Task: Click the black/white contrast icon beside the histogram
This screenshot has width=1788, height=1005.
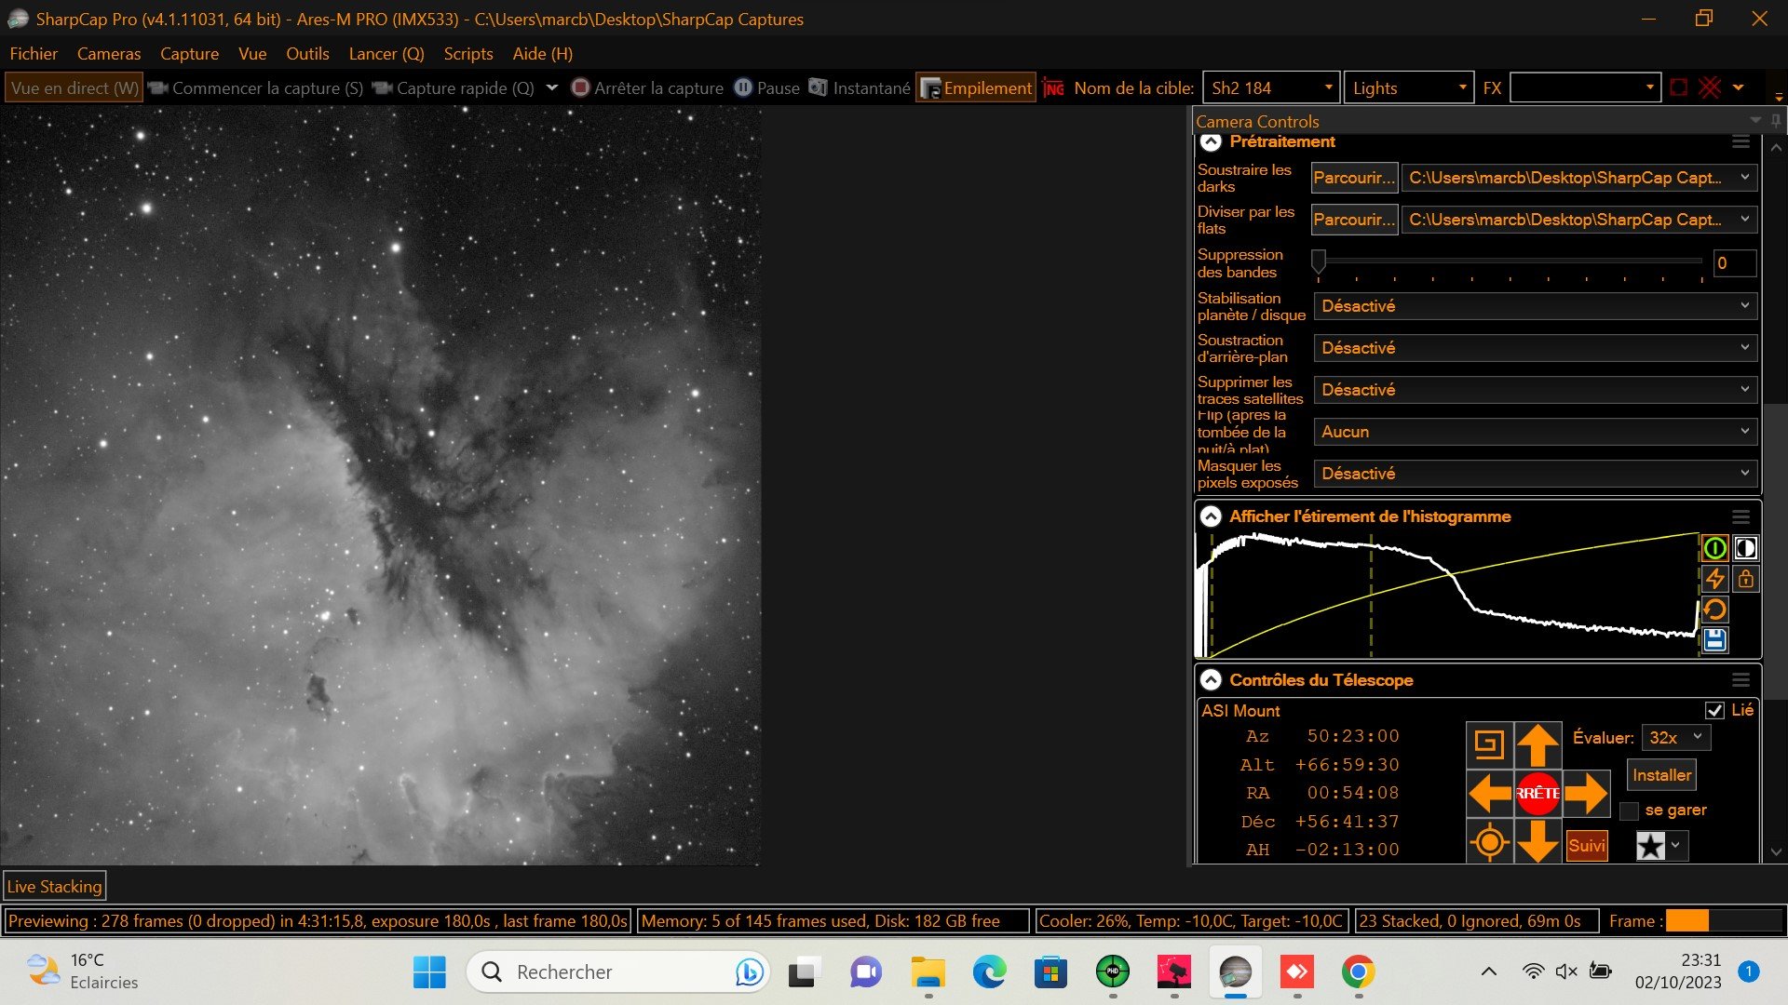Action: (1746, 548)
